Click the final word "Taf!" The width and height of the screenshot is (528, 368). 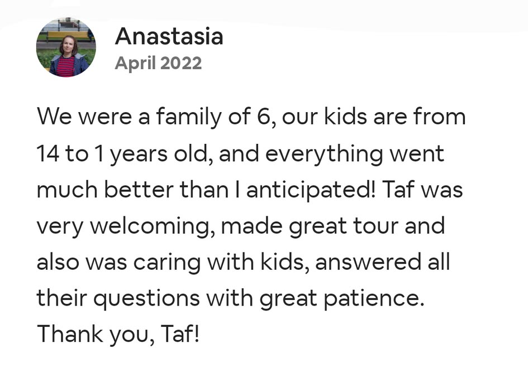pos(180,335)
